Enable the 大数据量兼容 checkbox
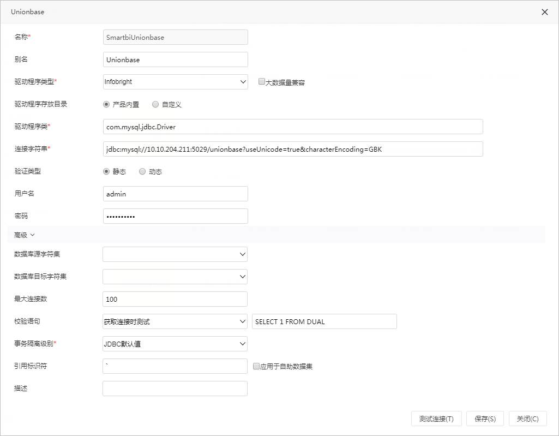The image size is (559, 436). pos(261,82)
